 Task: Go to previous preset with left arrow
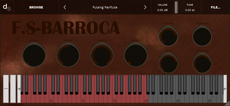pyautogui.click(x=65, y=7)
